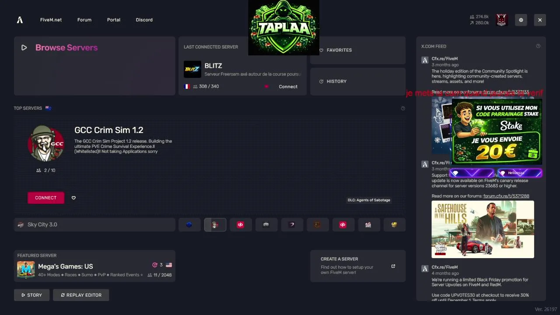The height and width of the screenshot is (315, 560).
Task: Open Create a Server guide
Action: coord(358,266)
